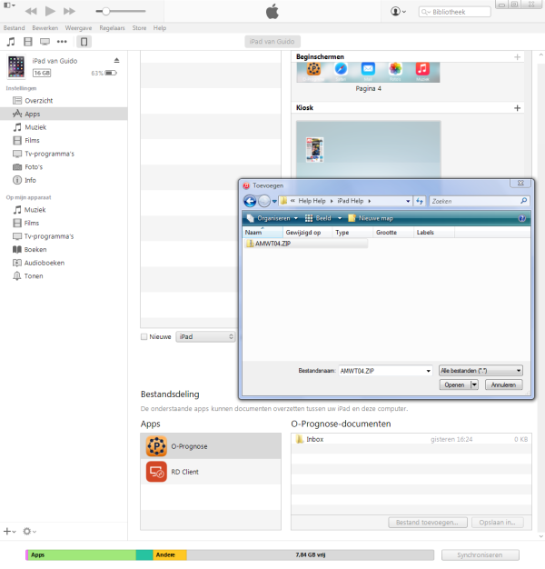Select Films under Instellingen
545x569 pixels.
[x=64, y=140]
